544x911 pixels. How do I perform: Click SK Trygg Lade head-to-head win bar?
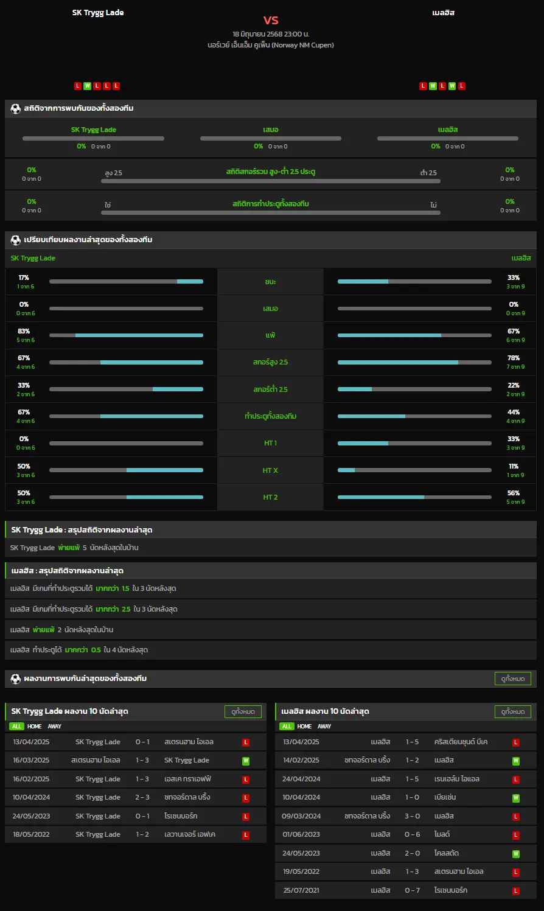93,138
